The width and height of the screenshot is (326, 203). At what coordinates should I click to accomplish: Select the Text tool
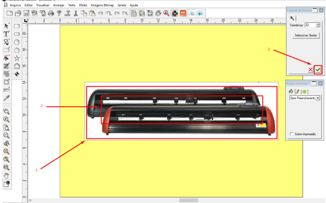point(6,34)
